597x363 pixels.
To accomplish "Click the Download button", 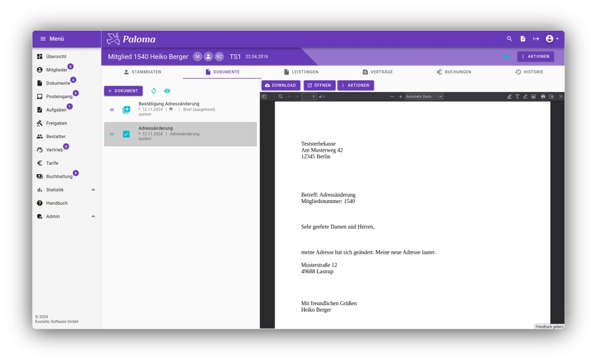I will click(281, 86).
